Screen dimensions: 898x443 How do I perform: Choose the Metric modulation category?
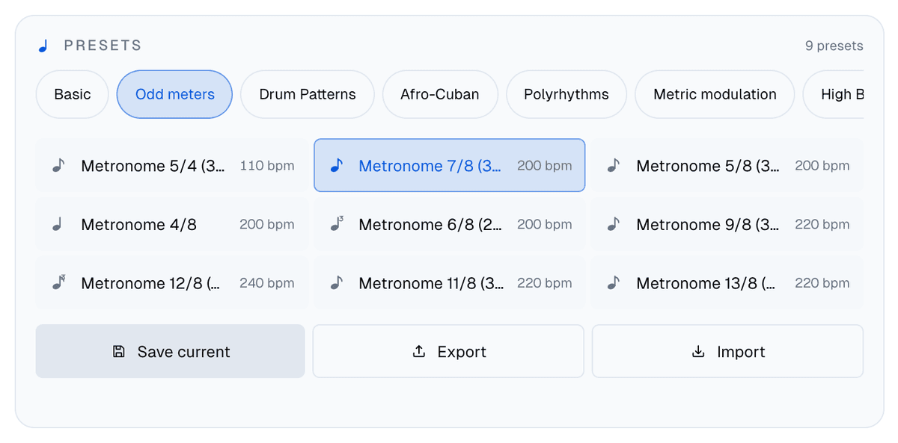click(715, 94)
